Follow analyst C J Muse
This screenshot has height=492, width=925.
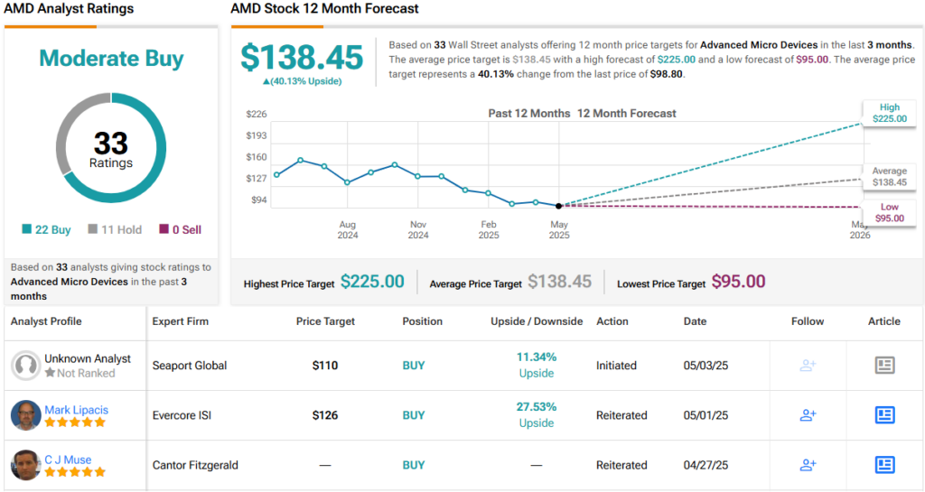coord(808,465)
